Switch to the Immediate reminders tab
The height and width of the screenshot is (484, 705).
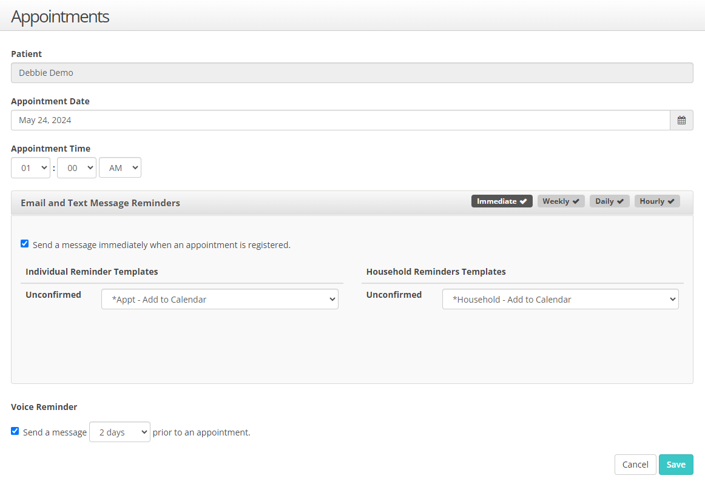(502, 201)
